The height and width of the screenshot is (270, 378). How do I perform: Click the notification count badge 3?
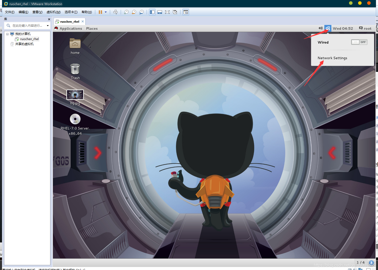[x=371, y=263]
